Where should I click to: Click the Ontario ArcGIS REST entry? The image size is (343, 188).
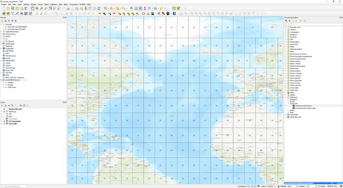(10, 85)
